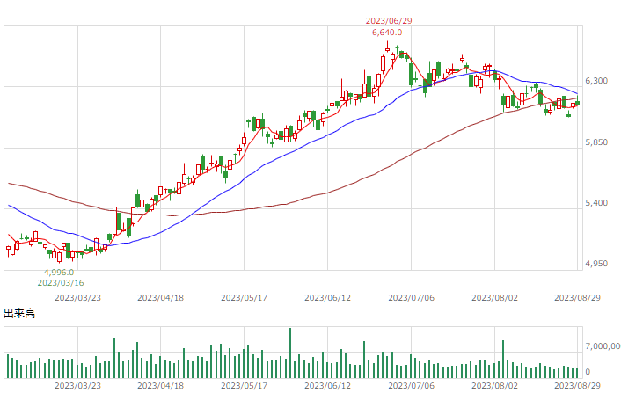This screenshot has height=400, width=621.
Task: Click the 4,950 price axis label
Action: tap(596, 264)
